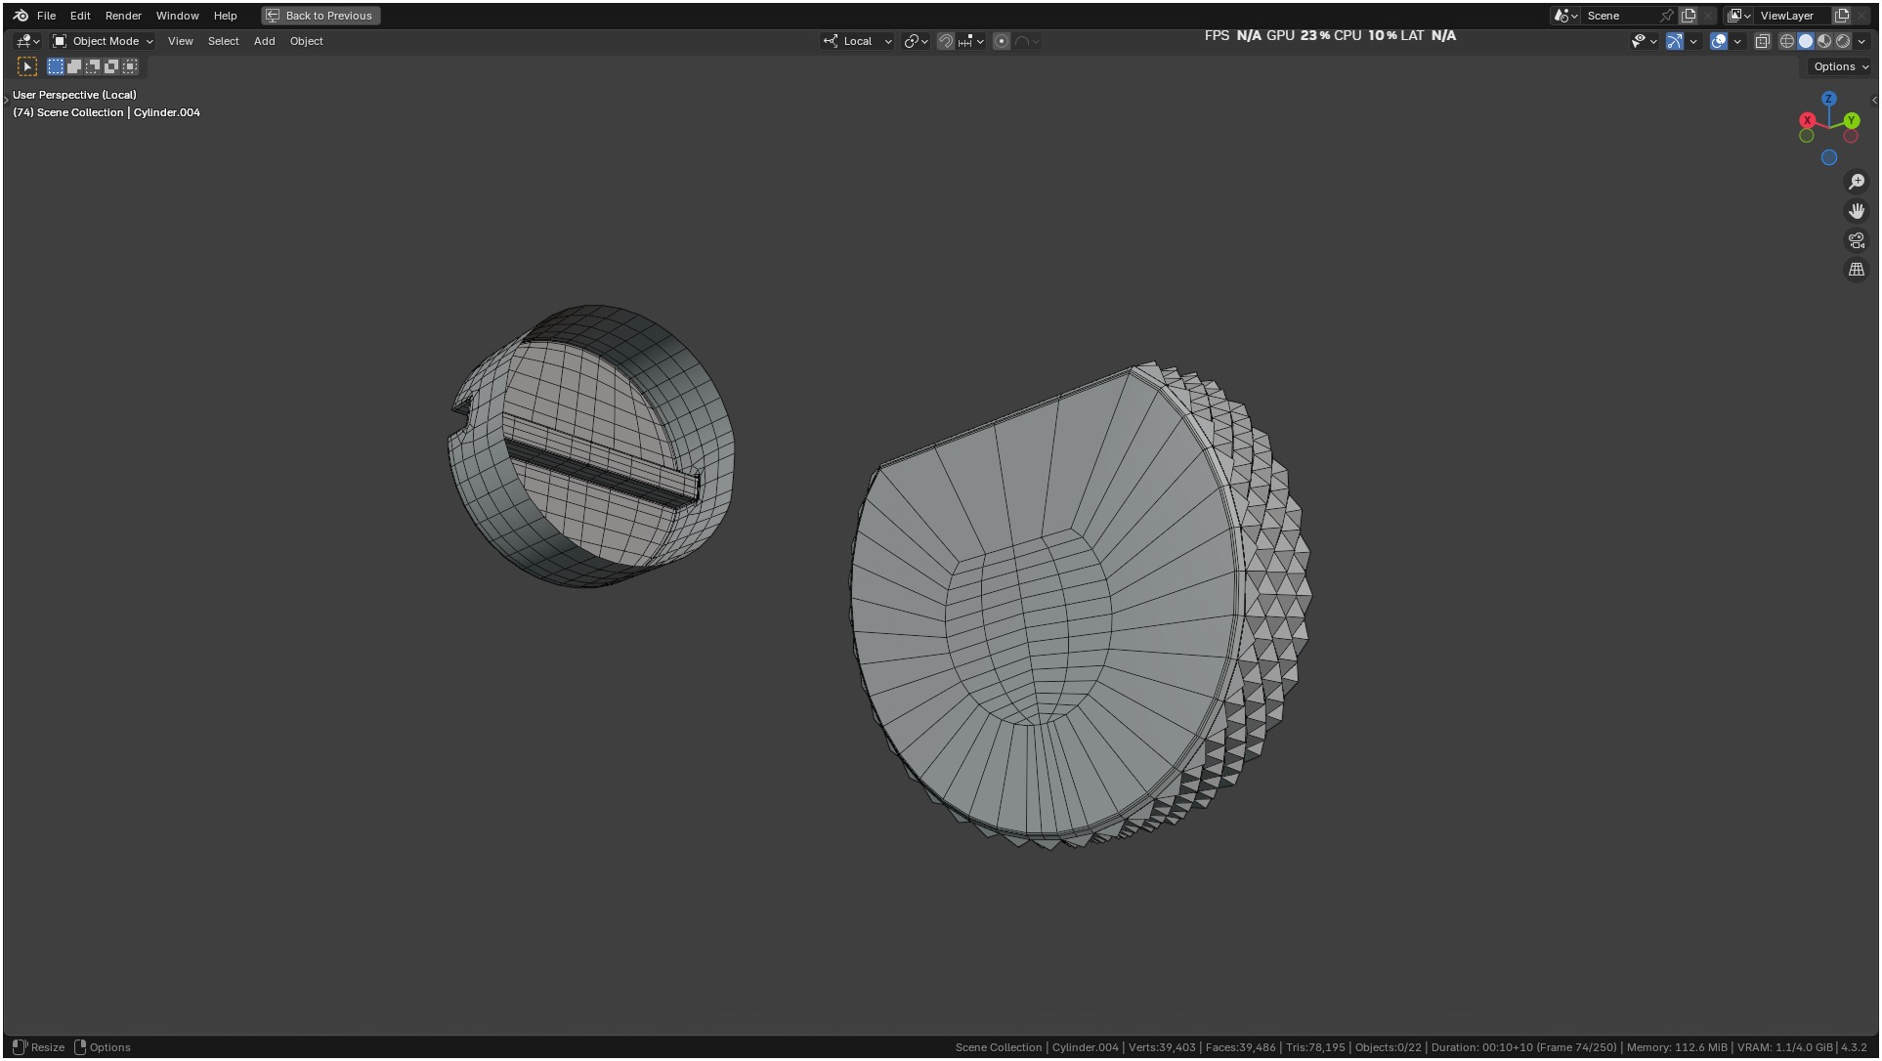Select rendered viewport shading
The image size is (1882, 1061).
[x=1843, y=41]
